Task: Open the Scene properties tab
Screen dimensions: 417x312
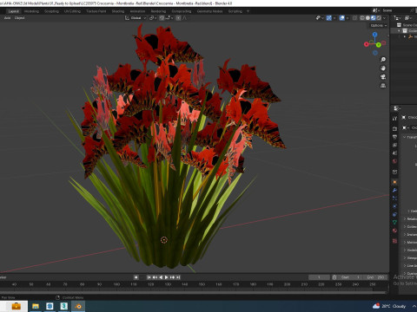Action: point(394,153)
